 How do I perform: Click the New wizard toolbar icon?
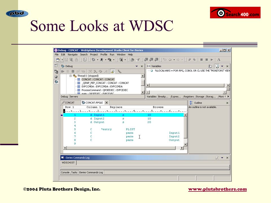58,60
